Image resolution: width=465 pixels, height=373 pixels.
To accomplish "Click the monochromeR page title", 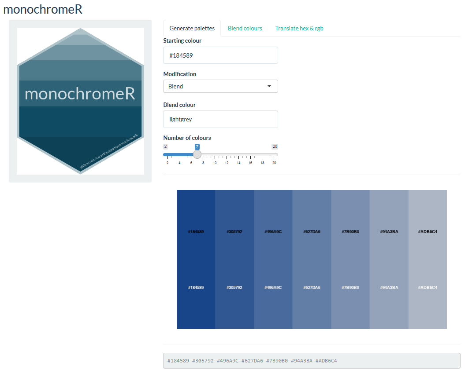I will (x=43, y=10).
